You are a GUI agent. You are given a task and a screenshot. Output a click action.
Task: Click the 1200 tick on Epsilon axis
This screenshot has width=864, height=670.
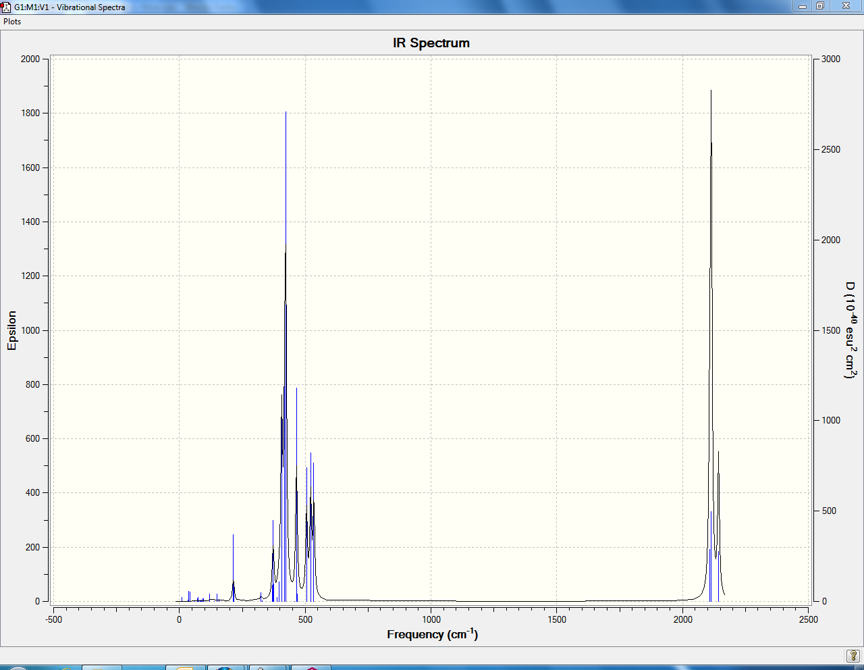(x=30, y=276)
